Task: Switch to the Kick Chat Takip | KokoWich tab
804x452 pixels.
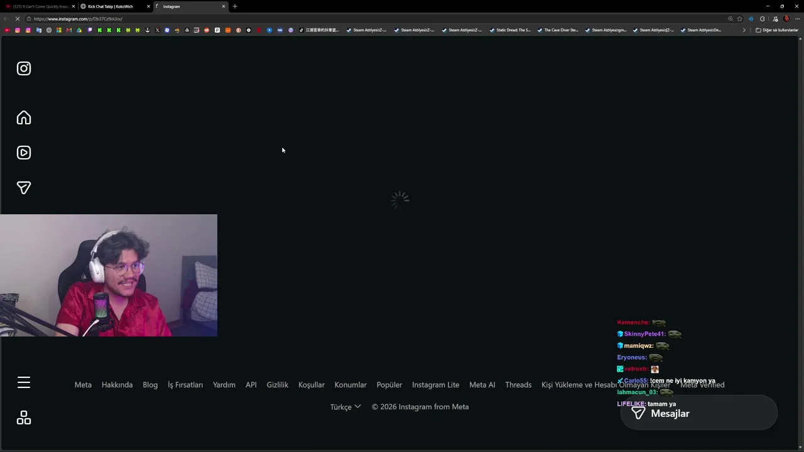Action: coord(115,6)
